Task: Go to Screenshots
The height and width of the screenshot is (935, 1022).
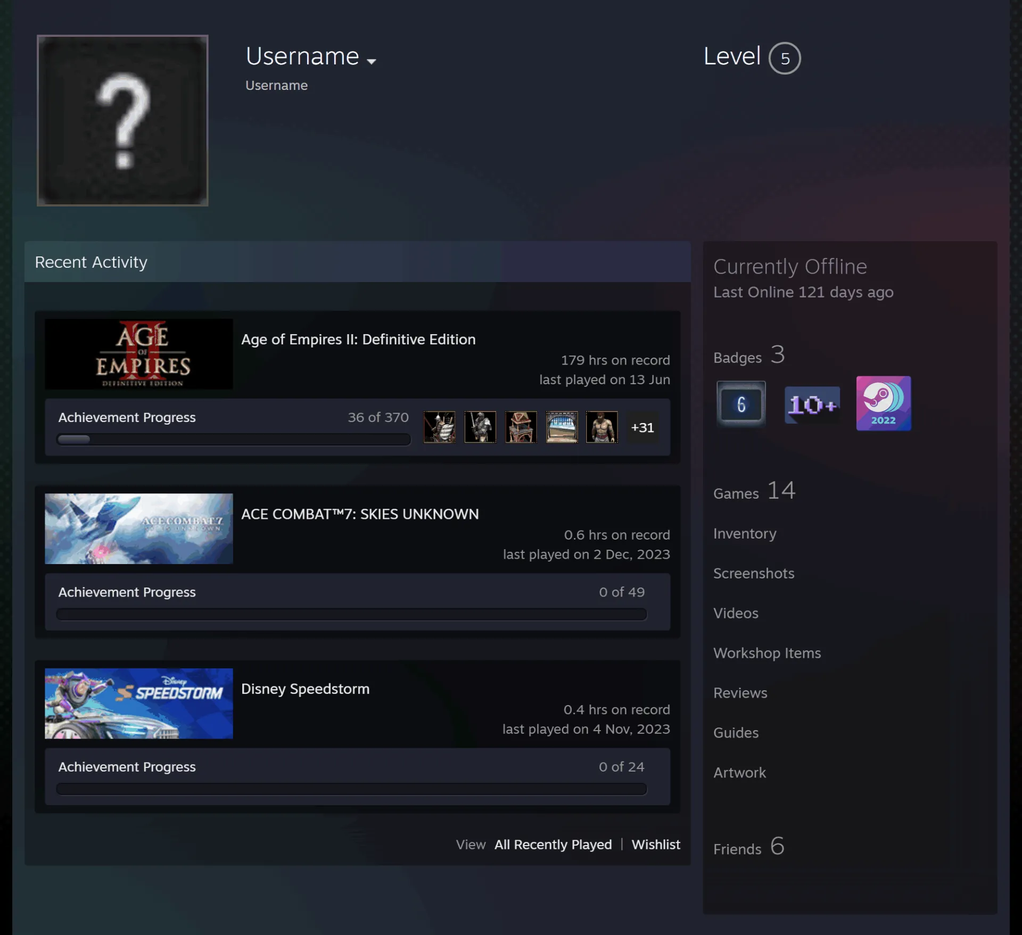Action: point(754,573)
